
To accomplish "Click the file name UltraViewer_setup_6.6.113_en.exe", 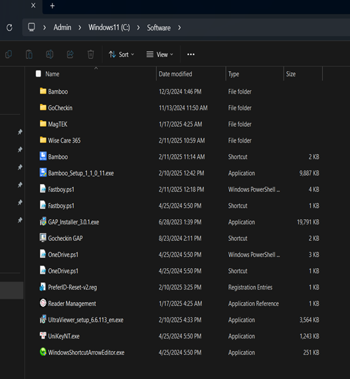I will pos(86,320).
